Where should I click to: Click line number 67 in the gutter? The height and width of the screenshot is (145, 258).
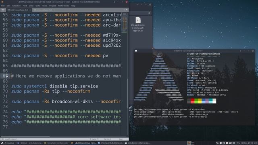[5, 76]
